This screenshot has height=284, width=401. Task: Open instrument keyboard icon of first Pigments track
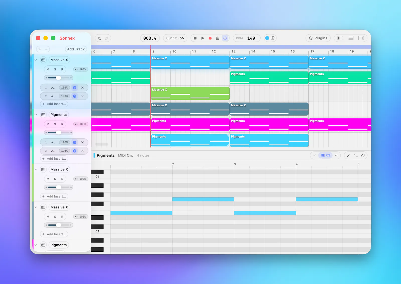pyautogui.click(x=43, y=115)
